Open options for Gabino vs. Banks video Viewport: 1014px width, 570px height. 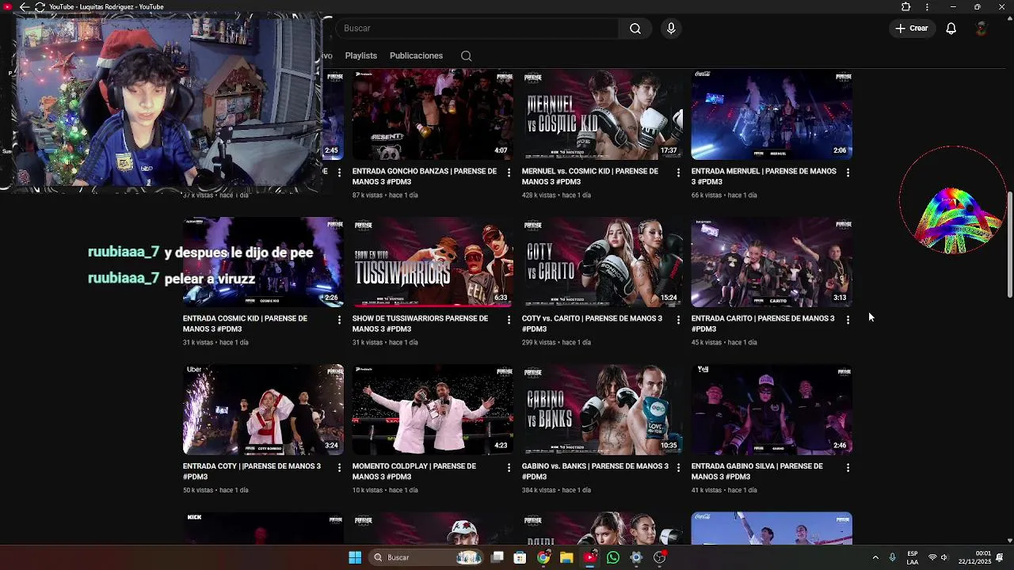click(678, 468)
